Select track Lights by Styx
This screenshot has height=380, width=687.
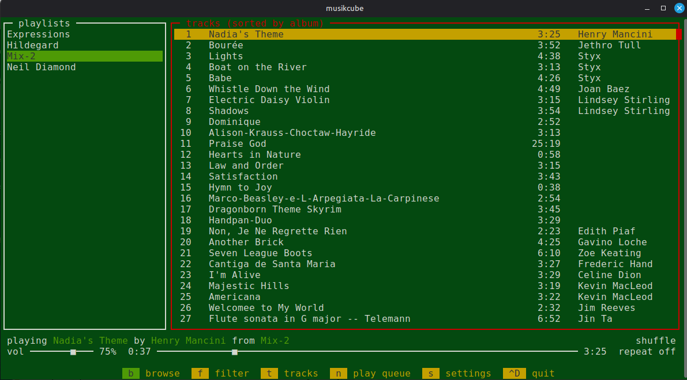click(425, 56)
